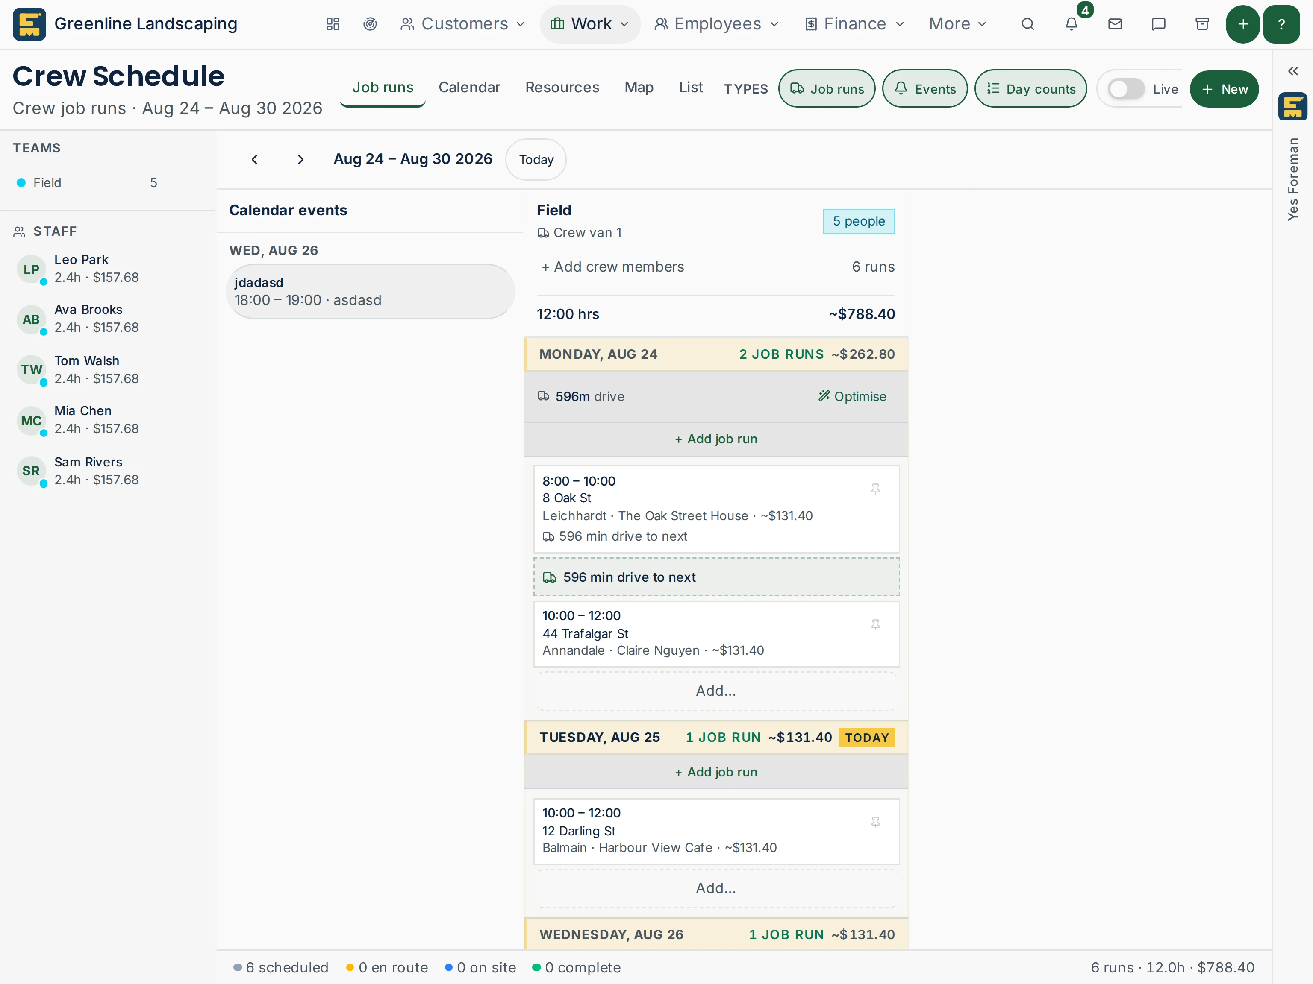Open the archive box icon

coord(1202,24)
